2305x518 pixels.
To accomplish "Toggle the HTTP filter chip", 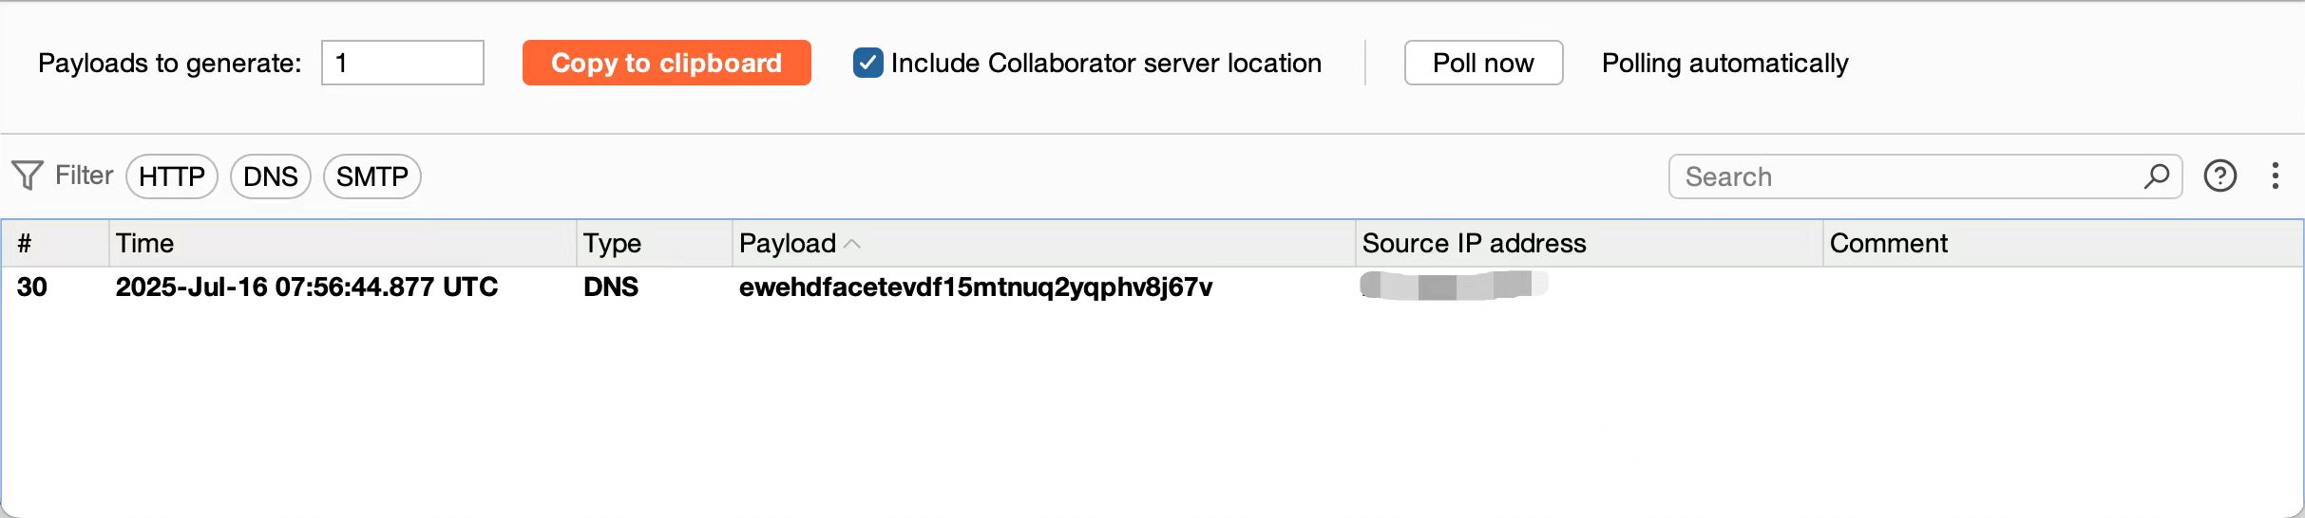I will pyautogui.click(x=172, y=176).
